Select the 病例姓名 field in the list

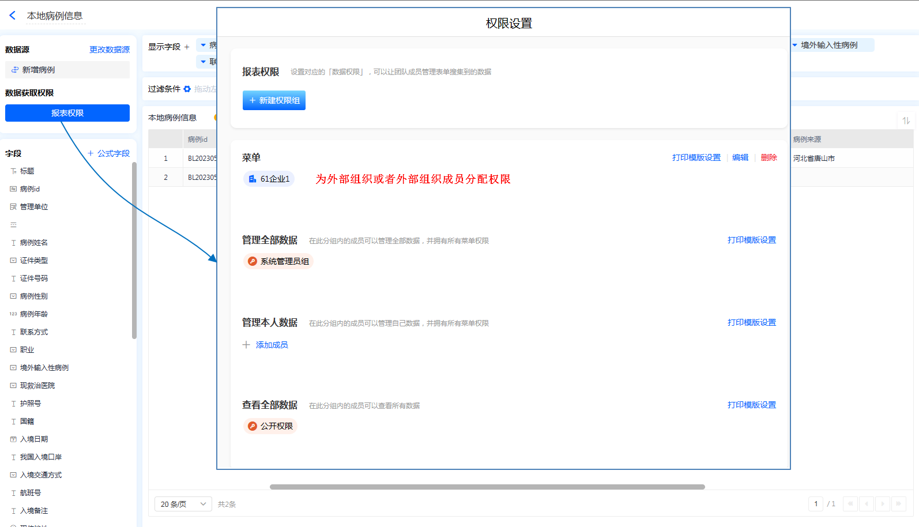pyautogui.click(x=34, y=243)
